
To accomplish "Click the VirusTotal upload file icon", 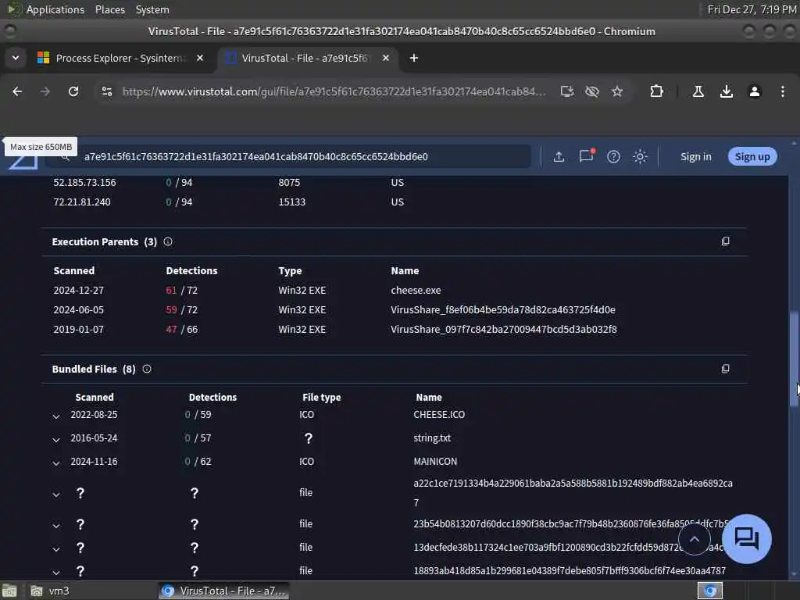I will pos(559,156).
